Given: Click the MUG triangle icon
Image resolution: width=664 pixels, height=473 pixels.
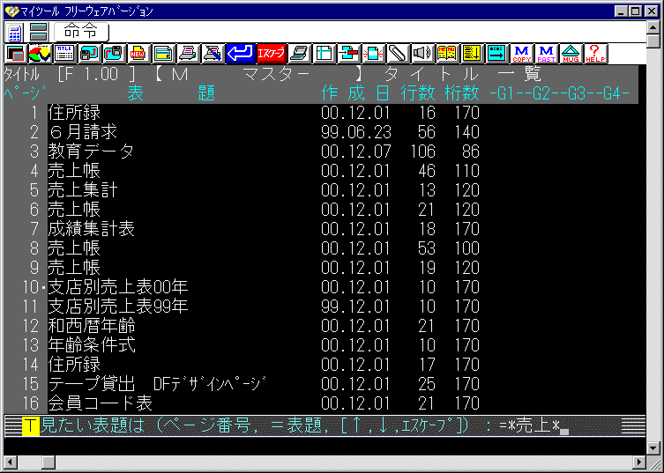Looking at the screenshot, I should (571, 54).
